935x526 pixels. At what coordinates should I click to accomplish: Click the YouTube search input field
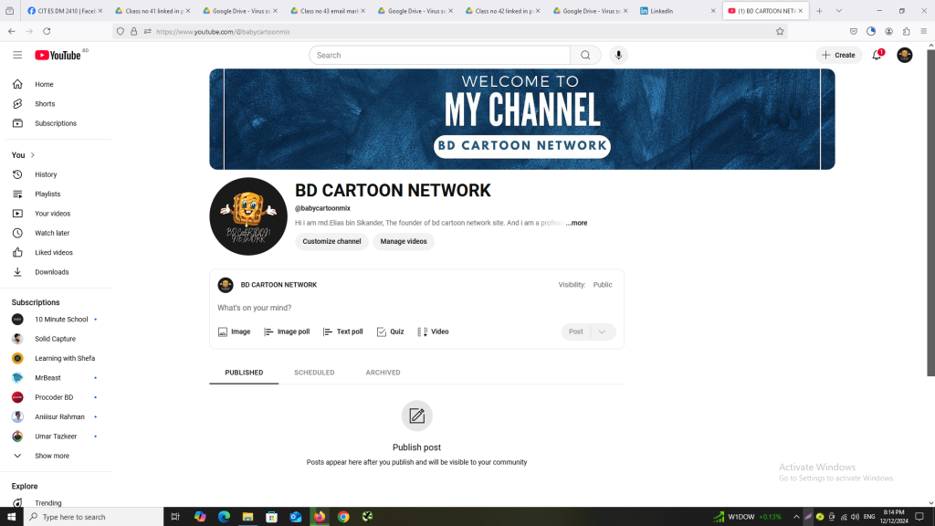pos(439,55)
